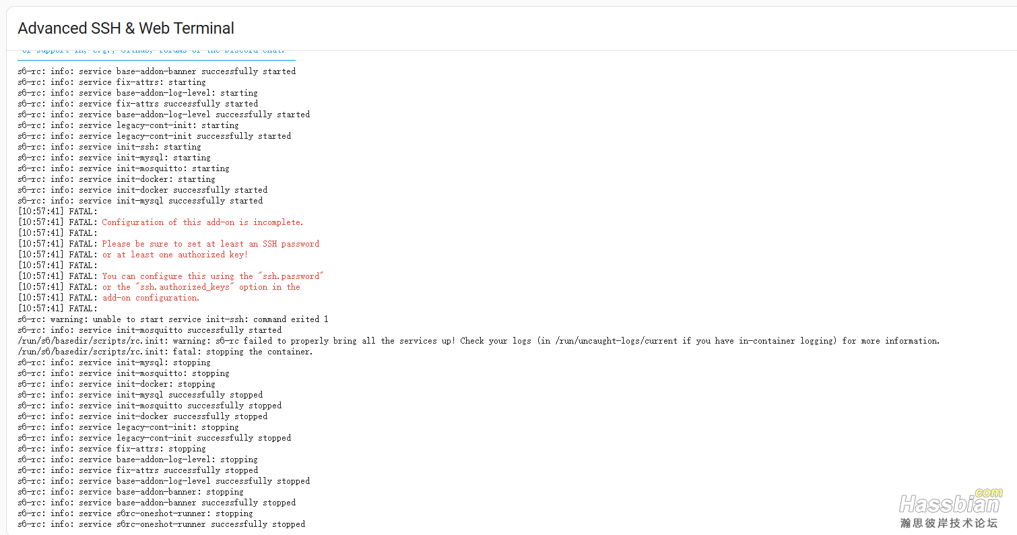Select log line "base-addon-banner successfully stopped"

(157, 503)
